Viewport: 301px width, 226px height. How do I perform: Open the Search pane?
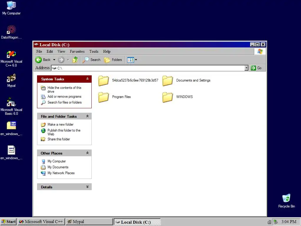point(92,60)
